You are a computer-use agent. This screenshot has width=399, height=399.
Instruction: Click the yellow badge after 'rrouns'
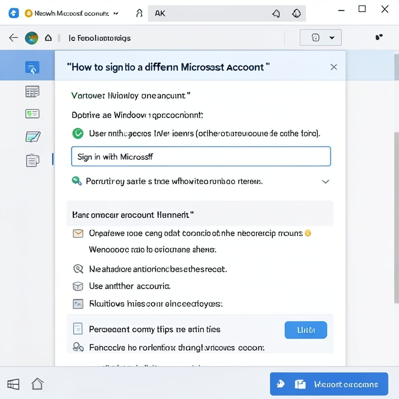[x=308, y=233]
